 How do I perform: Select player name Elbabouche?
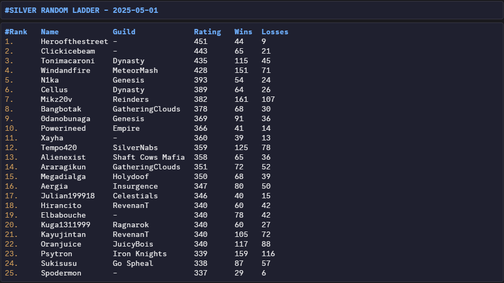(x=63, y=215)
